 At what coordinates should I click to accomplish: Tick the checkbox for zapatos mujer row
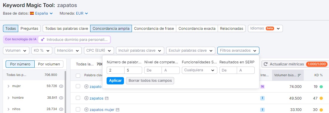click(78, 109)
